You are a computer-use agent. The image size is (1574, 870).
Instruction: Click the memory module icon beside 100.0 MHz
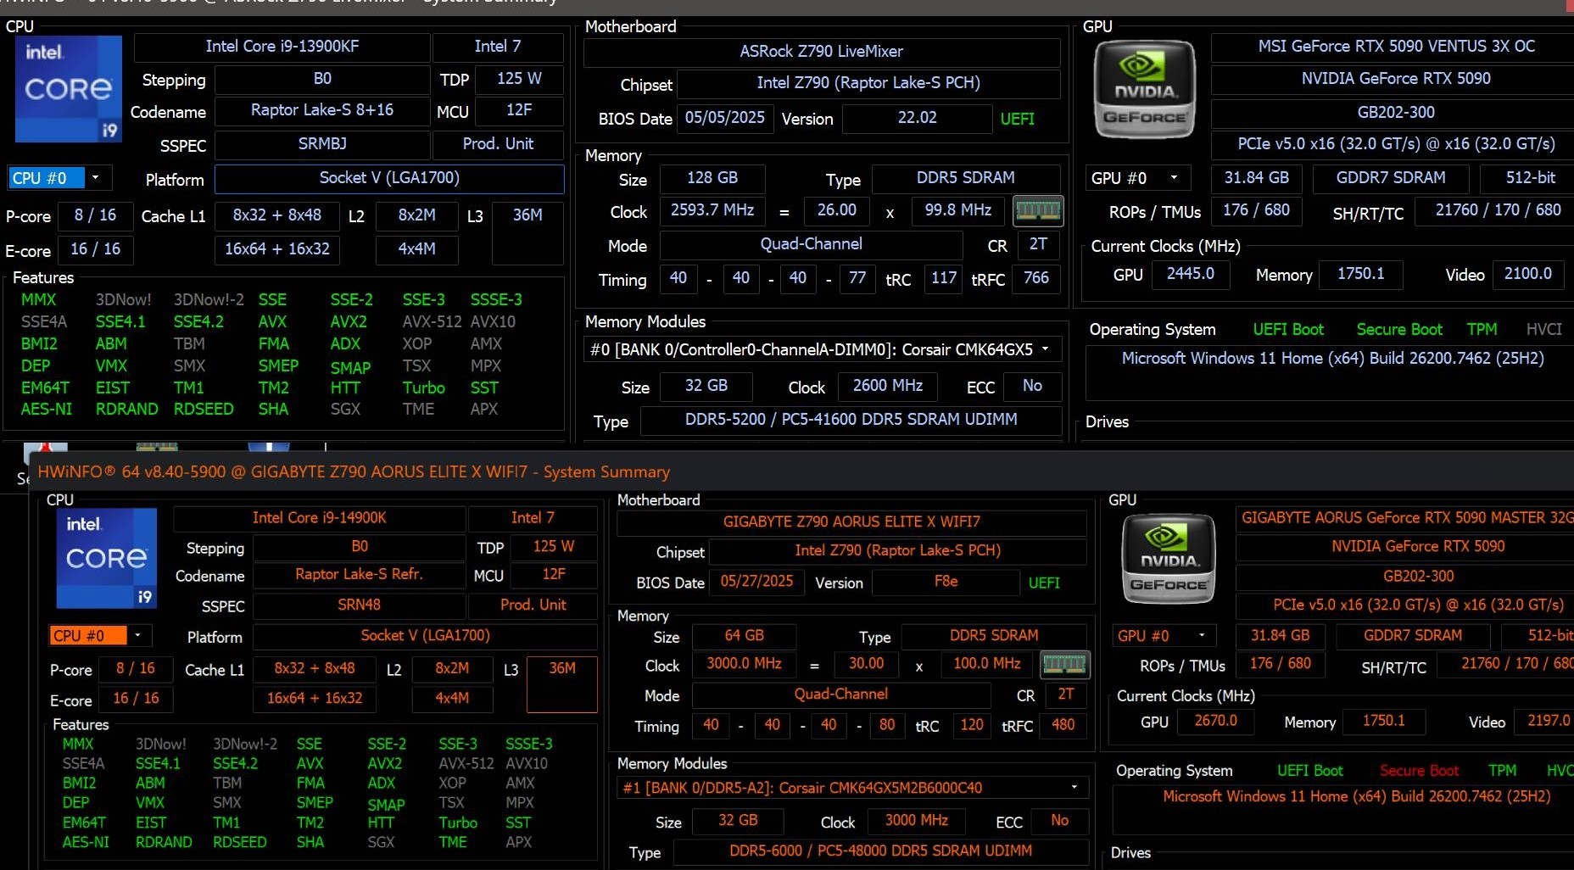tap(1064, 664)
